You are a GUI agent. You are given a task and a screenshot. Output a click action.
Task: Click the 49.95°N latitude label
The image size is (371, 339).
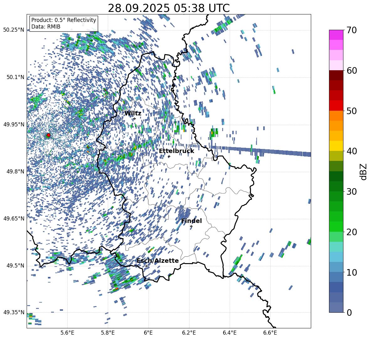pos(14,124)
